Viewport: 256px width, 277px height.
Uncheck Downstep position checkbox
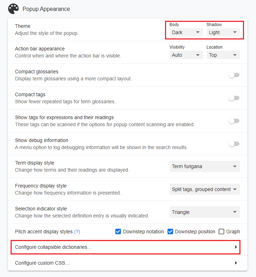(170, 232)
